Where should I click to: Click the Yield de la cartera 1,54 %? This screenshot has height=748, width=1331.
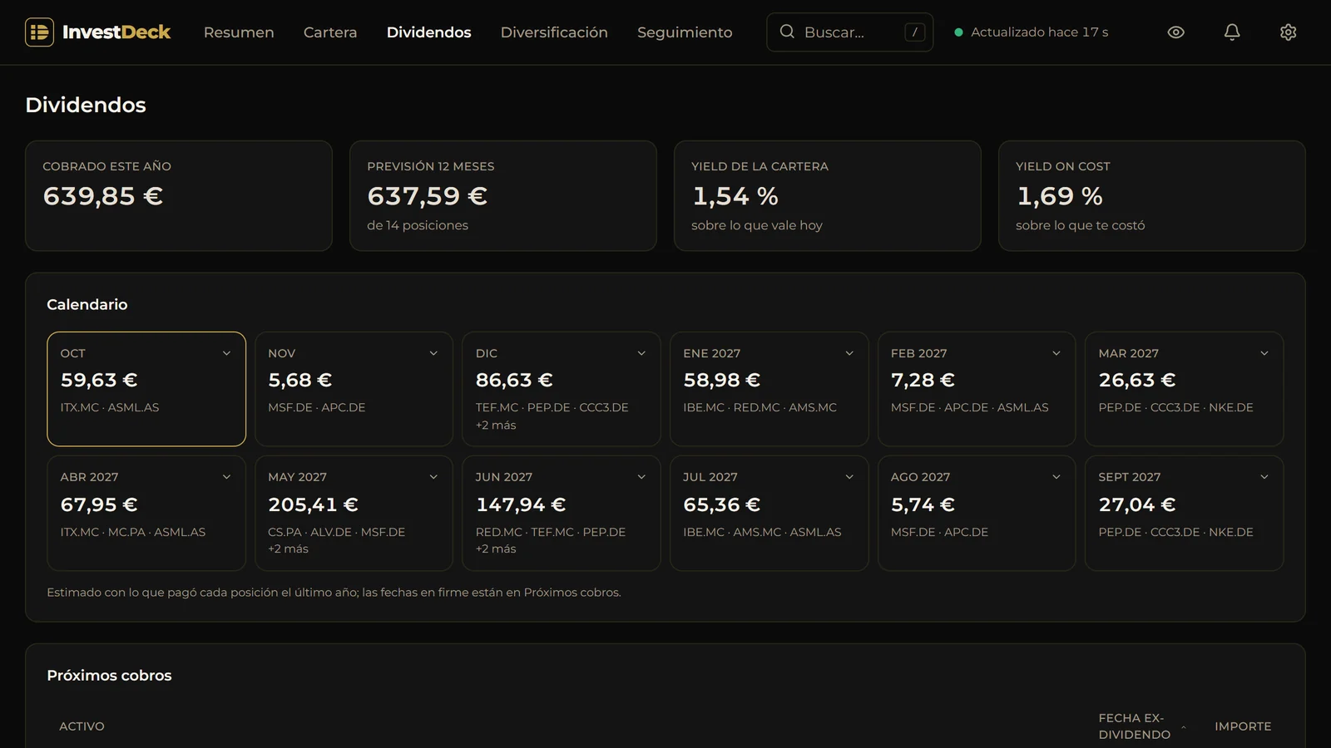(x=735, y=196)
